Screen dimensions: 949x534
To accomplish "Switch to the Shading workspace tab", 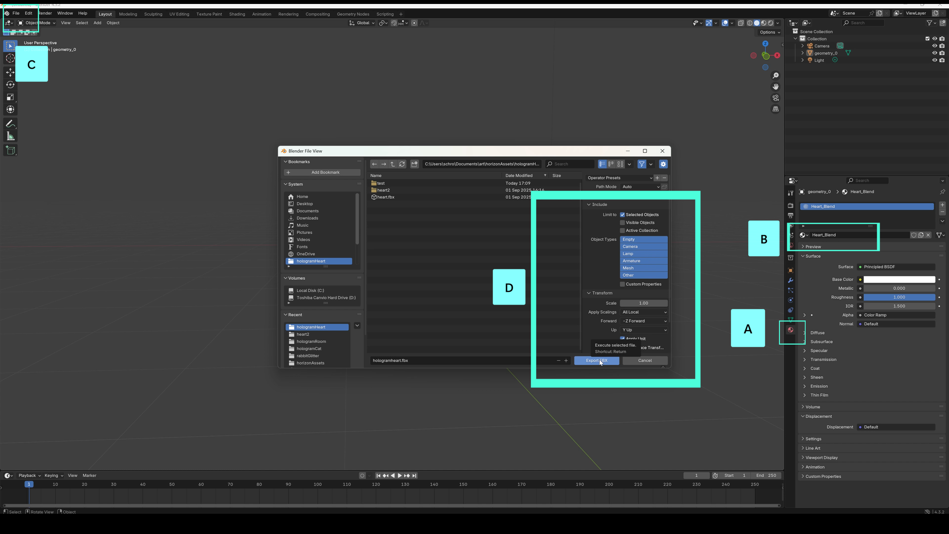I will click(x=237, y=14).
